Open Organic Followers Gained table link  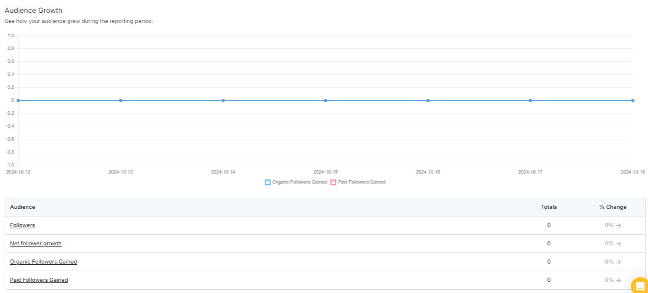click(44, 262)
